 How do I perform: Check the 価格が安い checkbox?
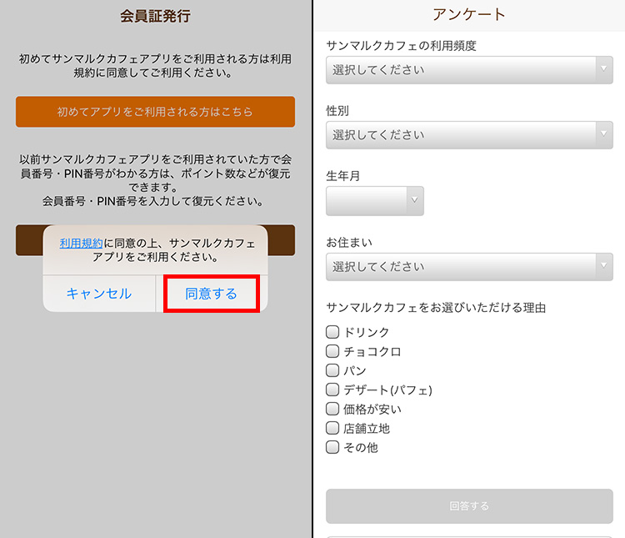[332, 409]
